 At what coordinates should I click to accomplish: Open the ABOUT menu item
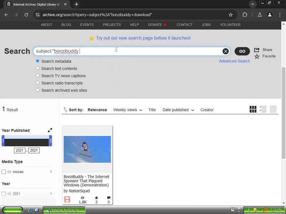(x=46, y=25)
